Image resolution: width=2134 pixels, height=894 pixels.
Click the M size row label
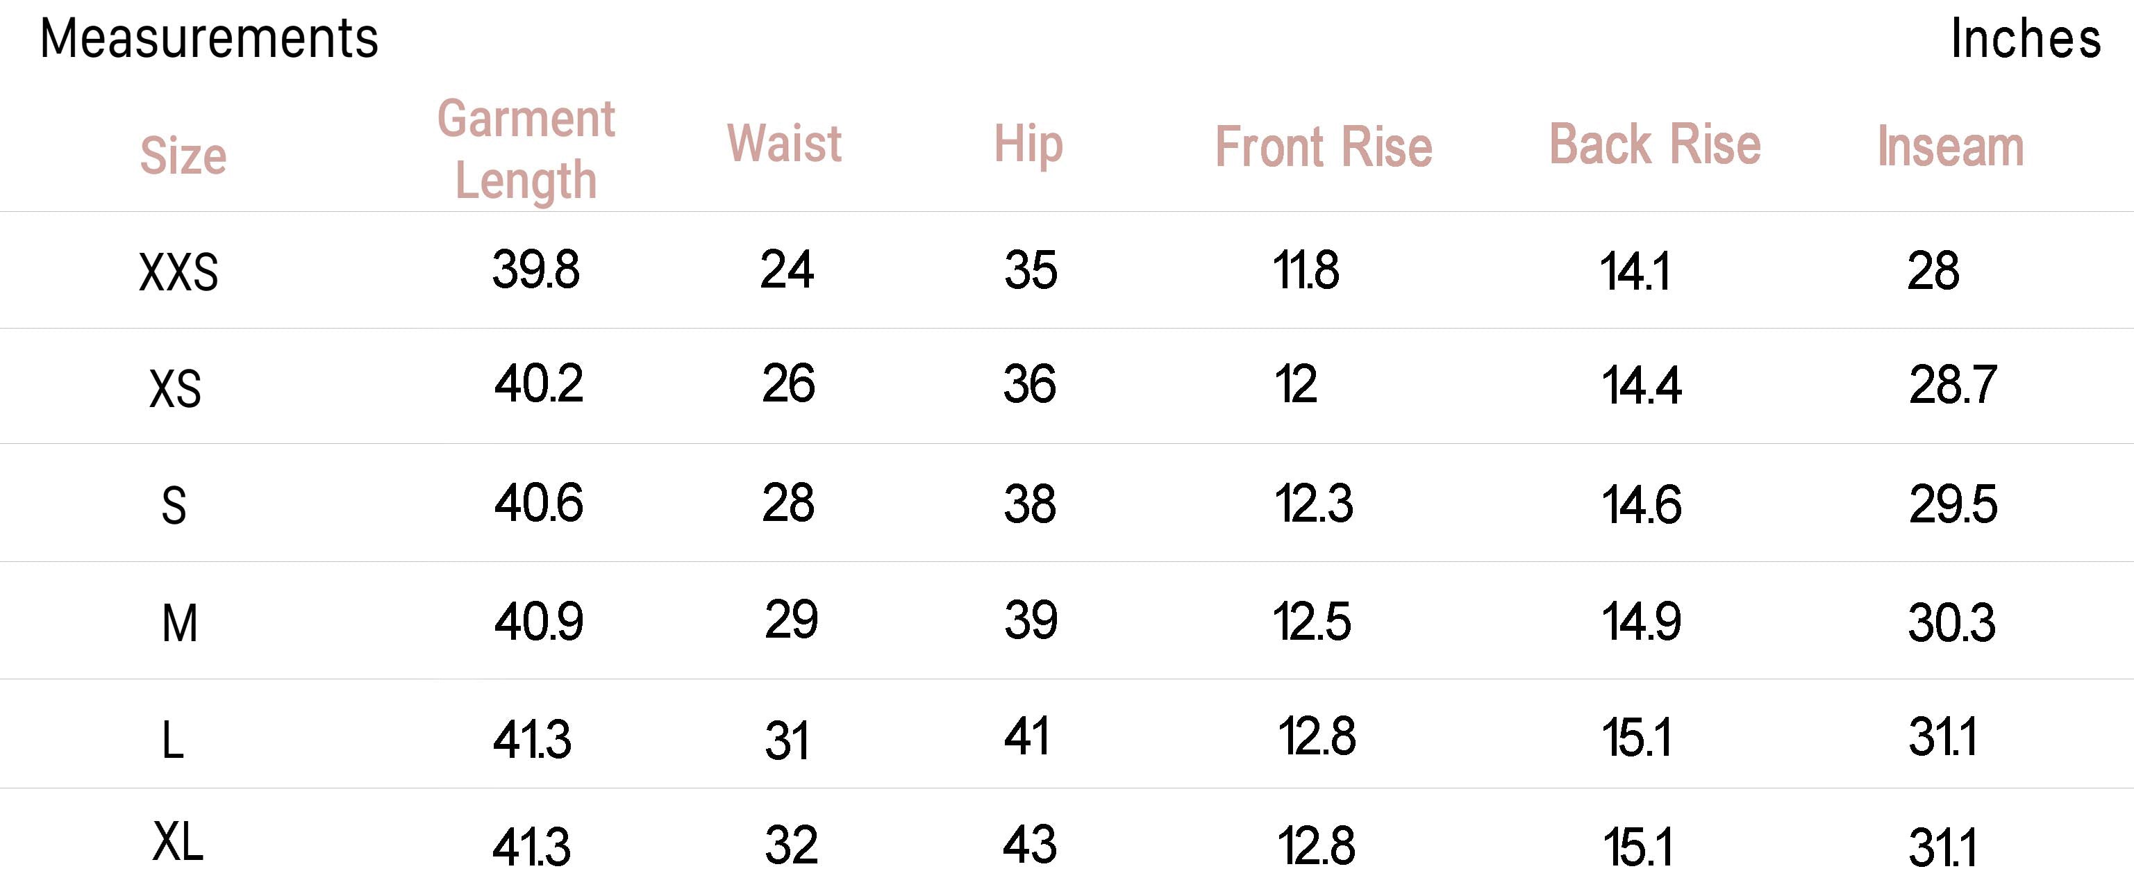pyautogui.click(x=180, y=623)
